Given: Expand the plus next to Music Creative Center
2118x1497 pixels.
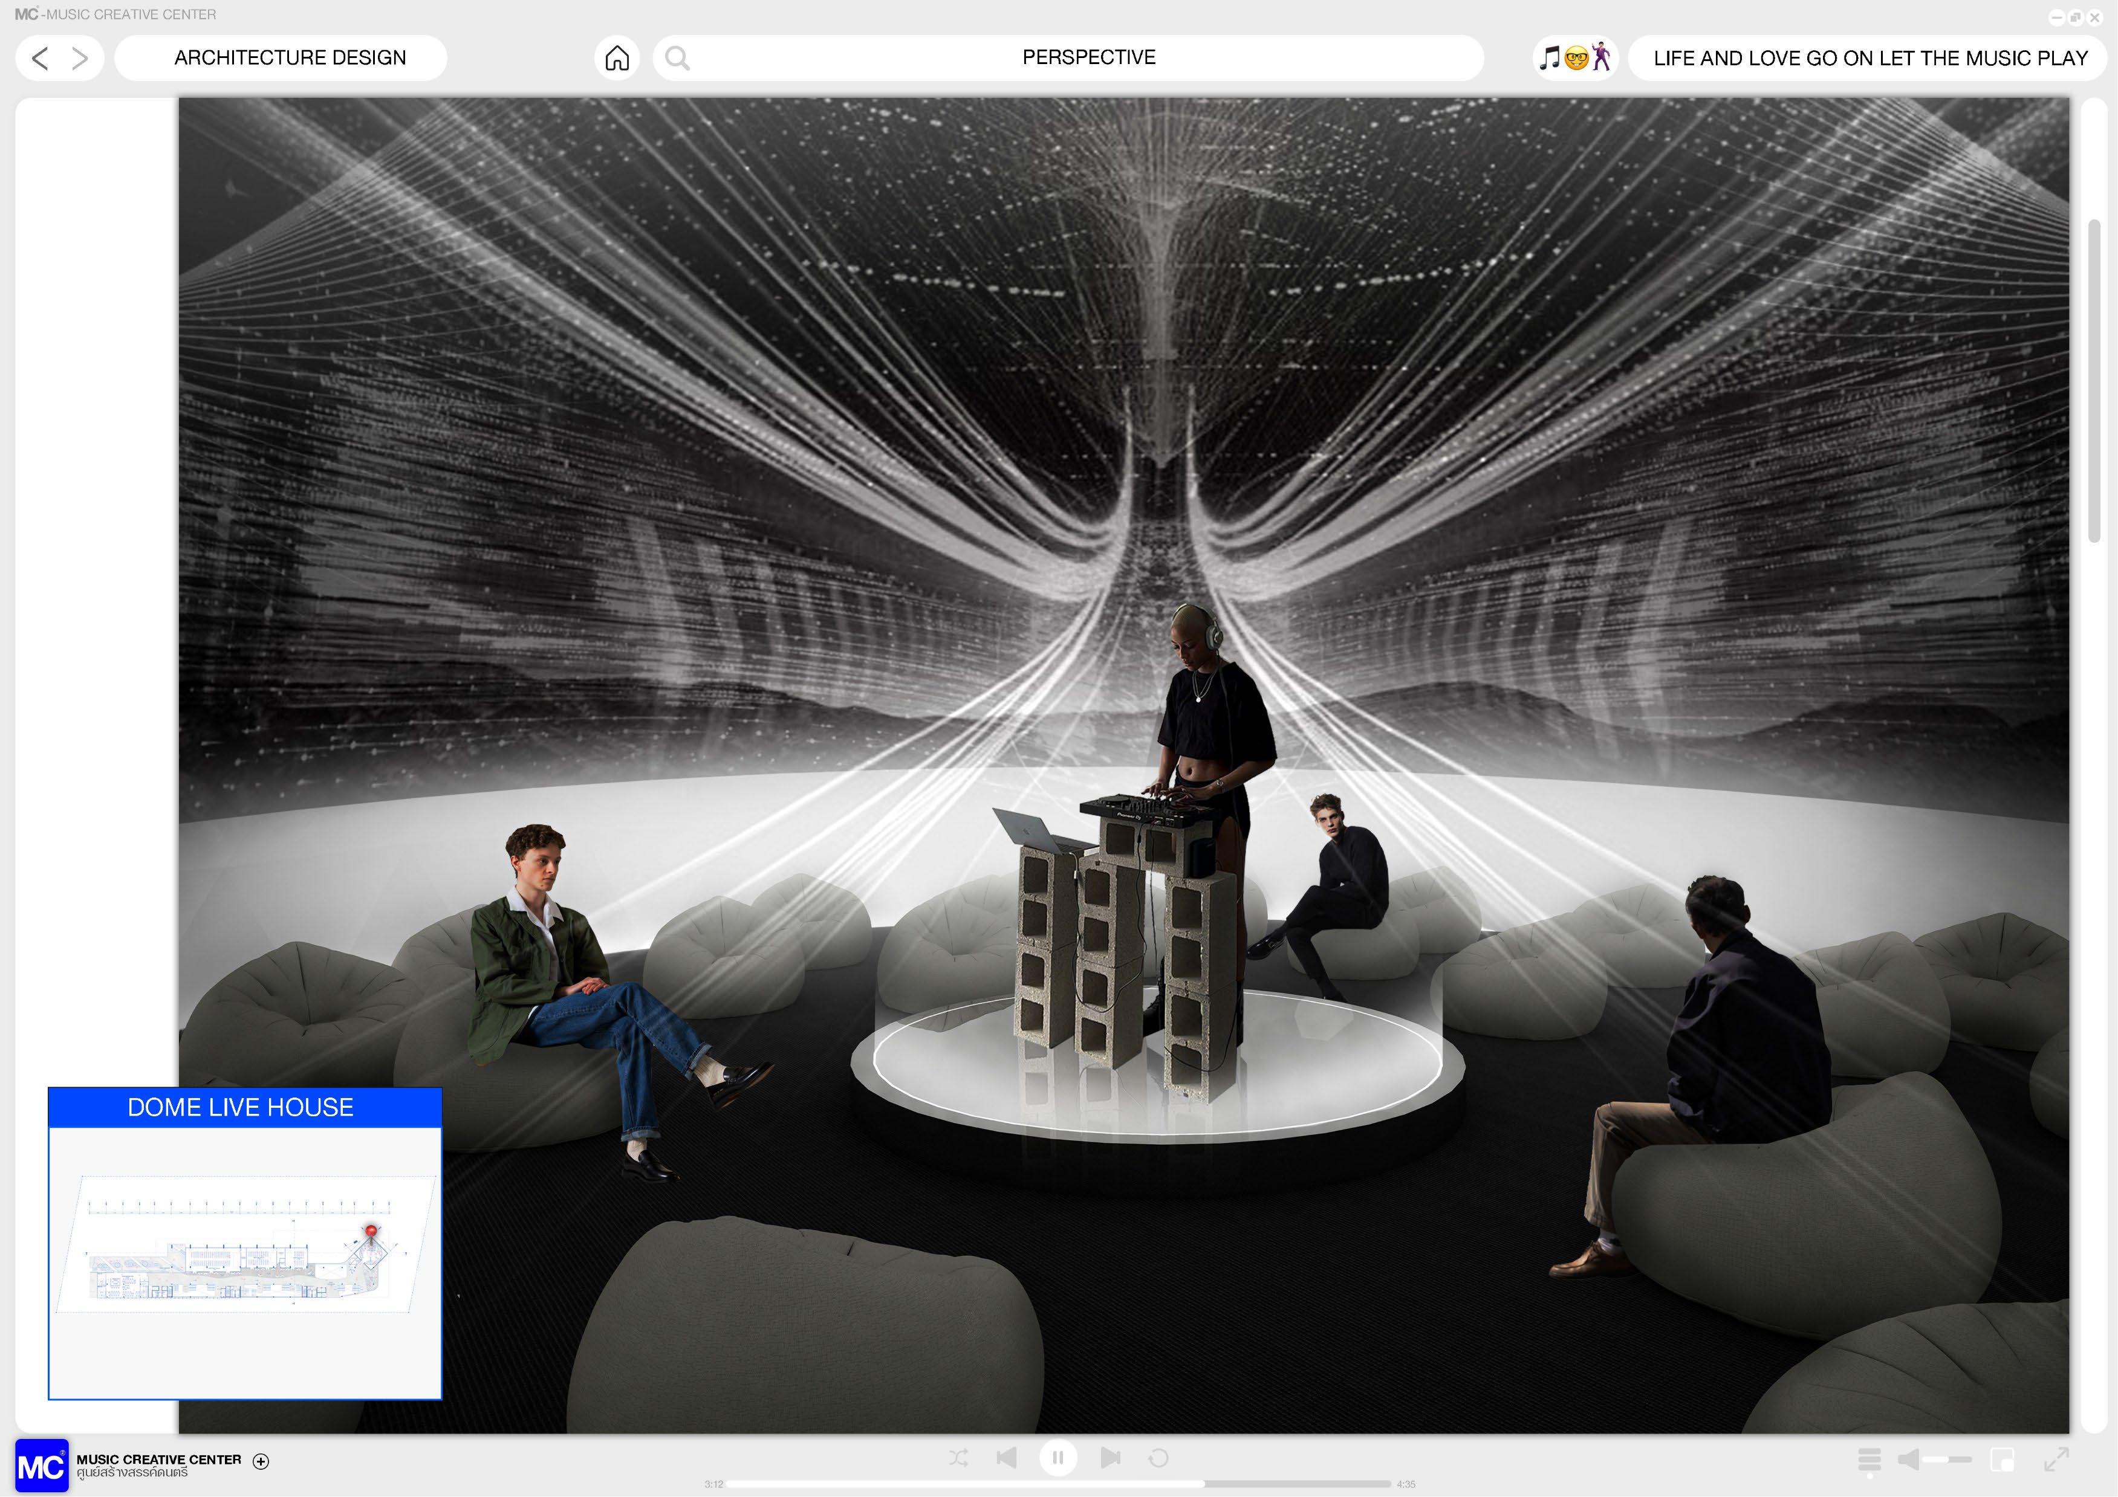Looking at the screenshot, I should tap(261, 1461).
